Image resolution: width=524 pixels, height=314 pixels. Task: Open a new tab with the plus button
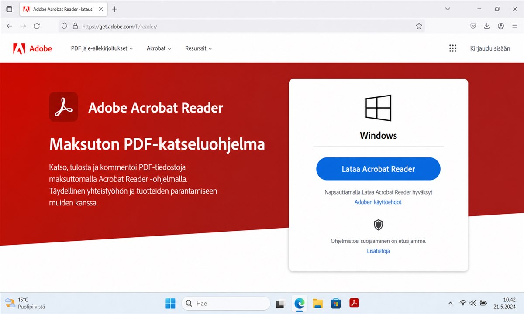(114, 9)
